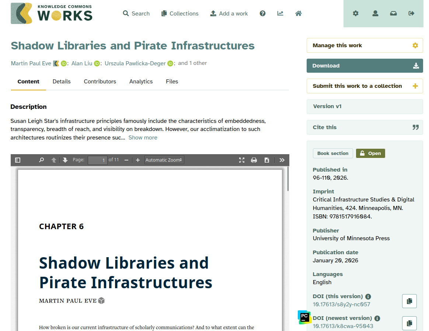This screenshot has width=429, height=331.
Task: Show info for DOI (this version)
Action: point(368,296)
